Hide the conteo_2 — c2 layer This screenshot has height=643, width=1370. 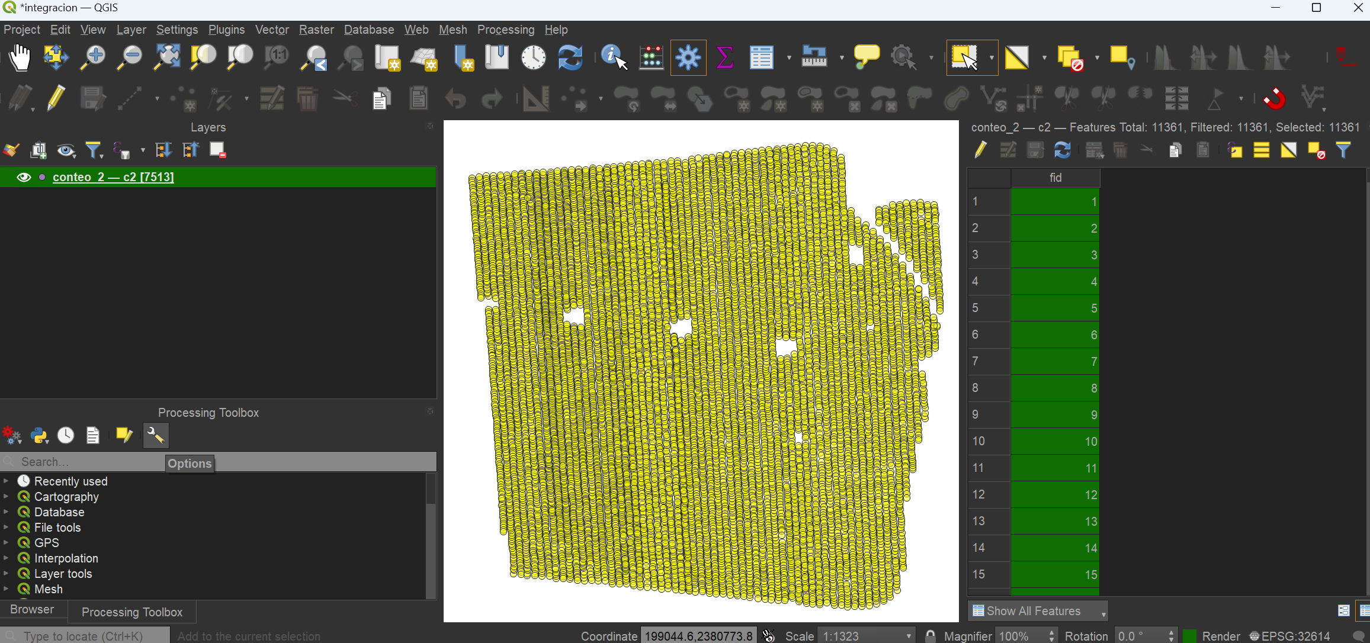click(x=24, y=176)
